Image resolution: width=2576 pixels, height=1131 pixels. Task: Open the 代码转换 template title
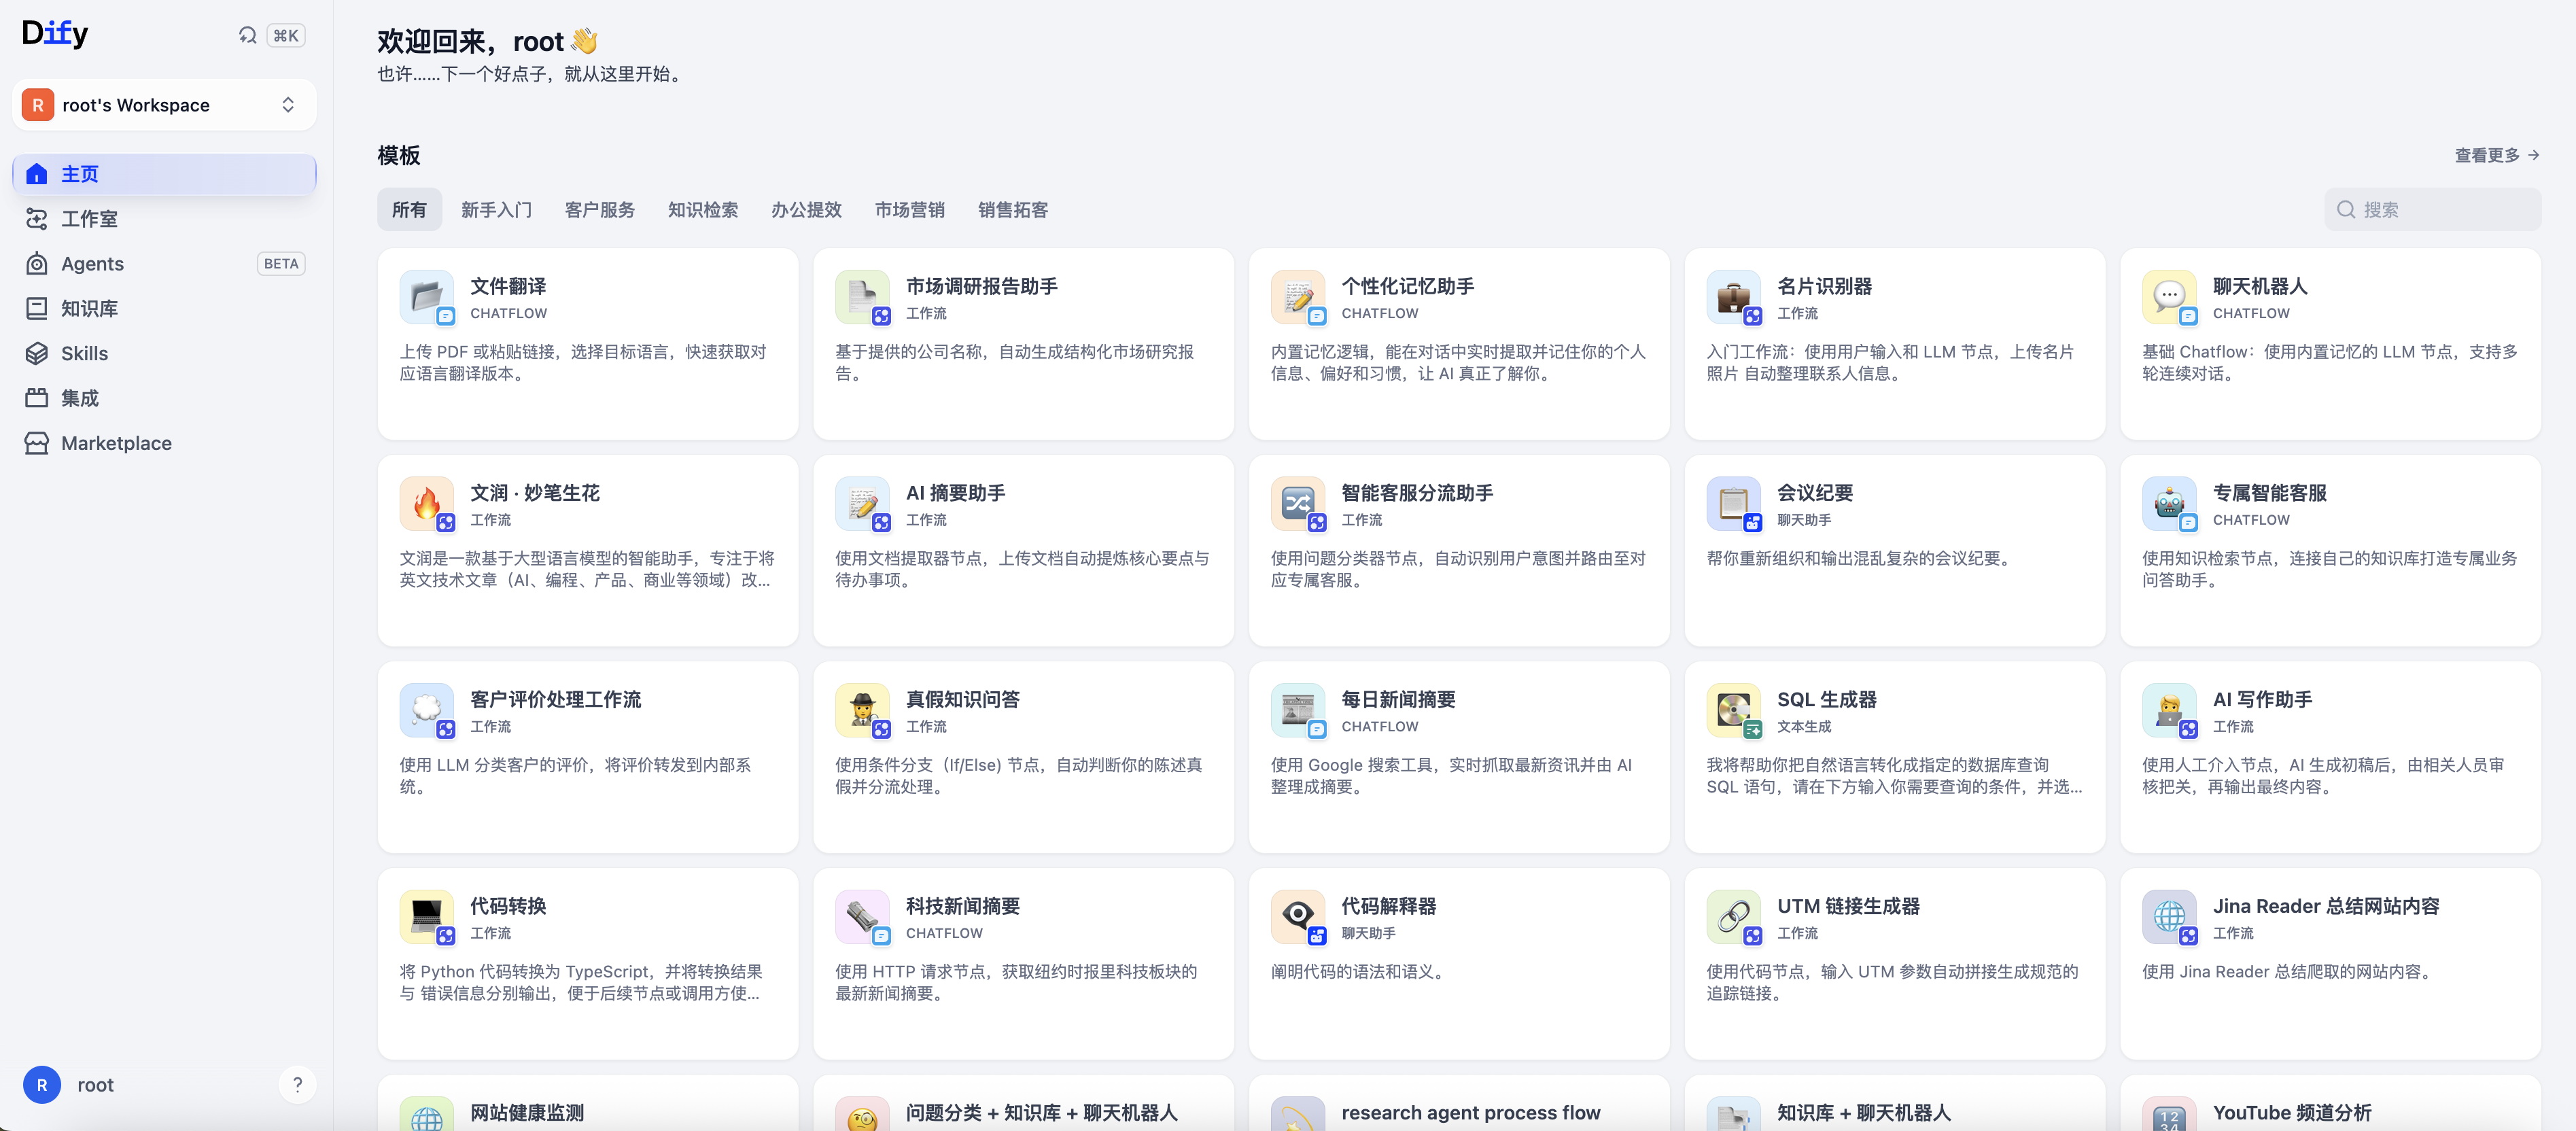tap(508, 906)
